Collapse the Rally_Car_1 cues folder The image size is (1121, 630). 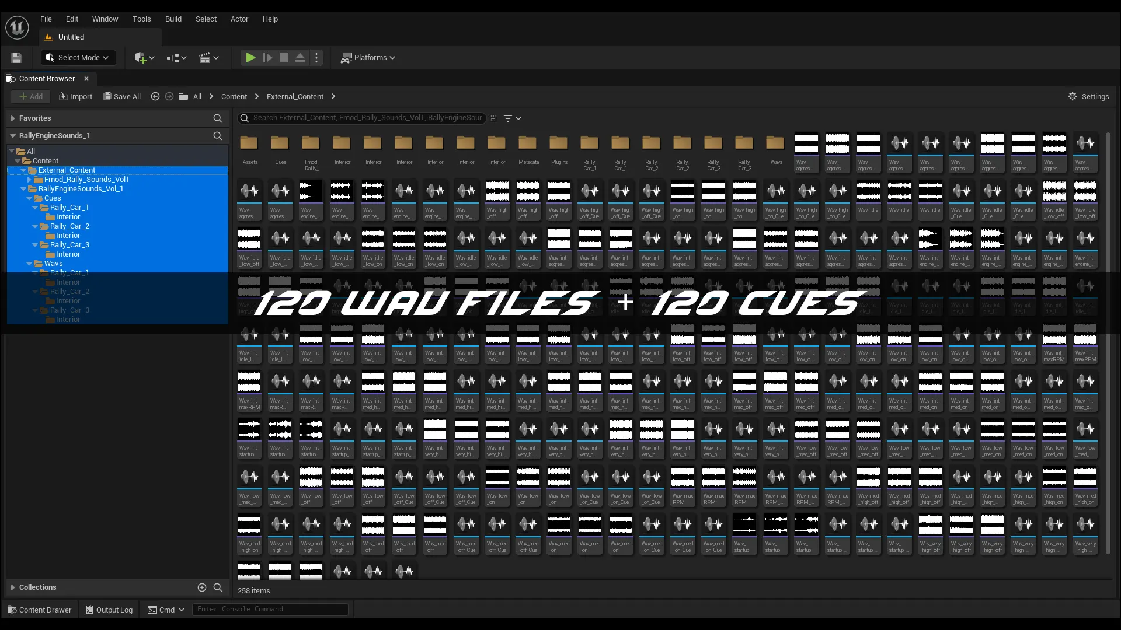(x=35, y=208)
